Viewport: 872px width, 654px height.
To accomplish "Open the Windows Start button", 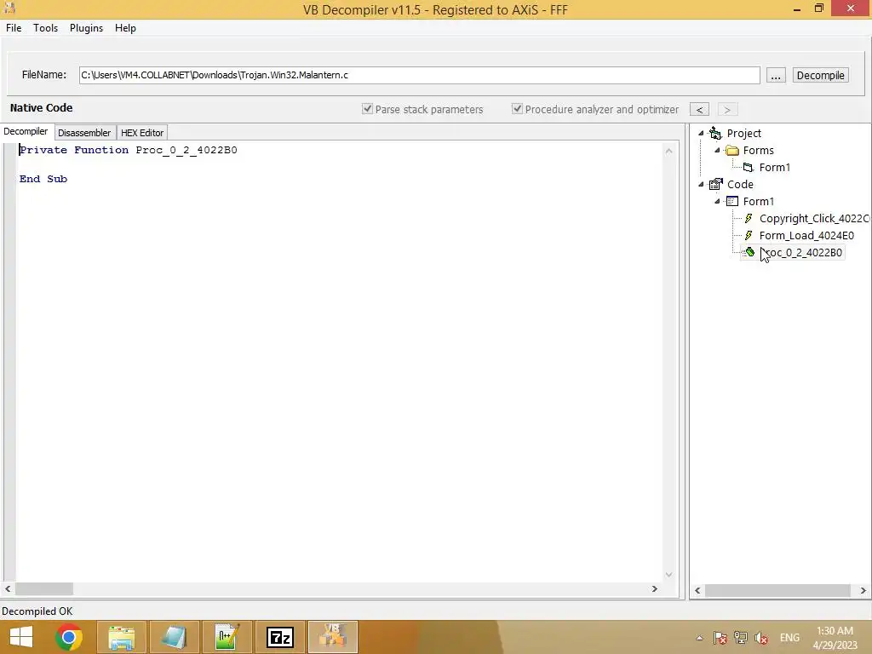I will [x=21, y=637].
